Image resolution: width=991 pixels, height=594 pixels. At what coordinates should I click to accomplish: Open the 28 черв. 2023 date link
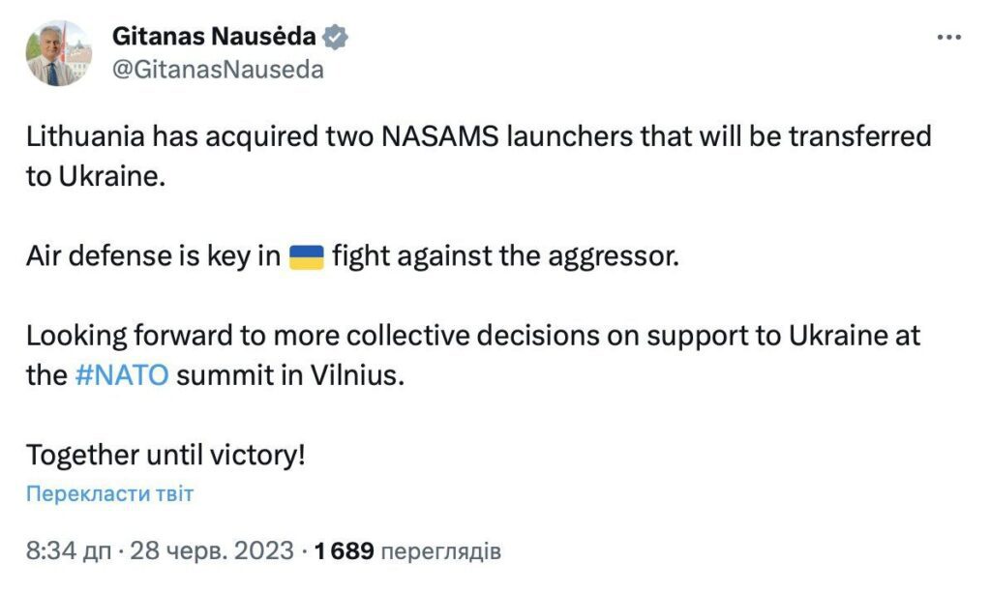point(212,550)
